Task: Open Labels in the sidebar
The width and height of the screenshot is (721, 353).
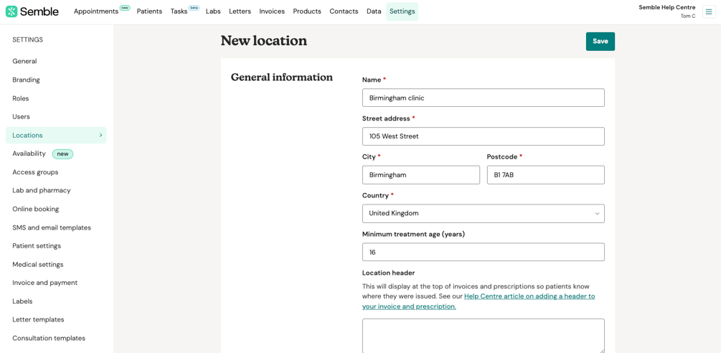Action: 22,301
